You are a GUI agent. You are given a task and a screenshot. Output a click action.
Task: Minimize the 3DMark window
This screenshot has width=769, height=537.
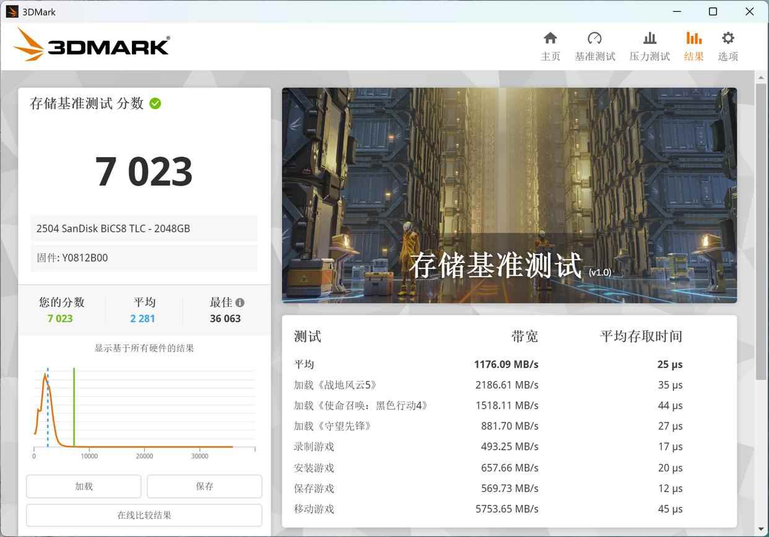click(677, 12)
